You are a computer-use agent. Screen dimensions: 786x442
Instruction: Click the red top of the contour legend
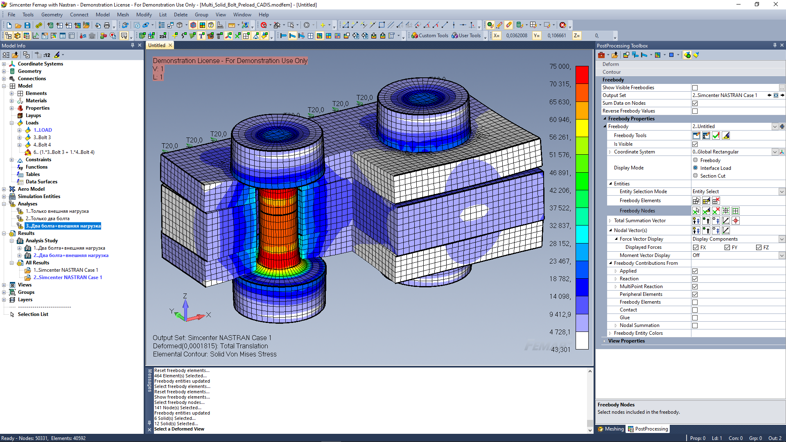(582, 74)
